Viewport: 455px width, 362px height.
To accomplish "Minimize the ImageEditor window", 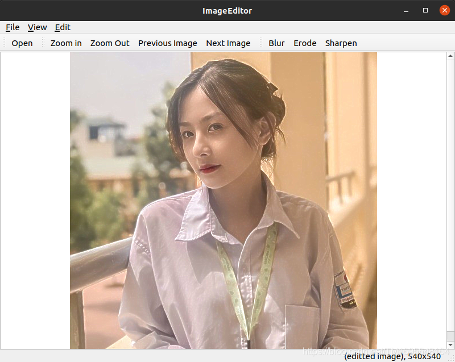I will pos(406,11).
